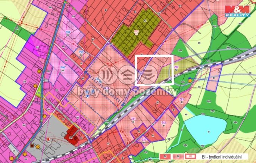Click the orange circle marker beside the crossed box
This screenshot has height=163, width=256.
tap(38, 147)
